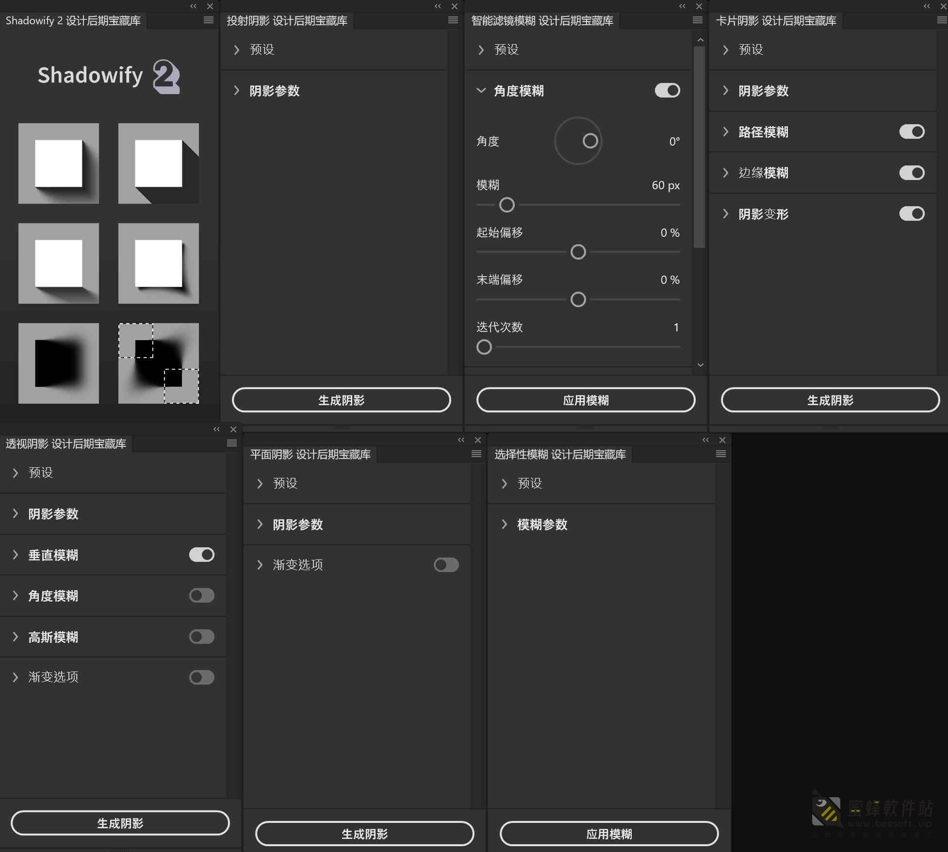Open the Shadowify 2 panel hamburger menu

tap(209, 20)
